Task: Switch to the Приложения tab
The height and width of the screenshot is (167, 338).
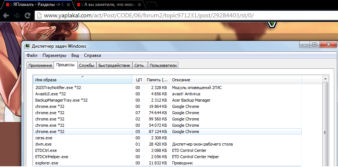Action: tap(40, 65)
